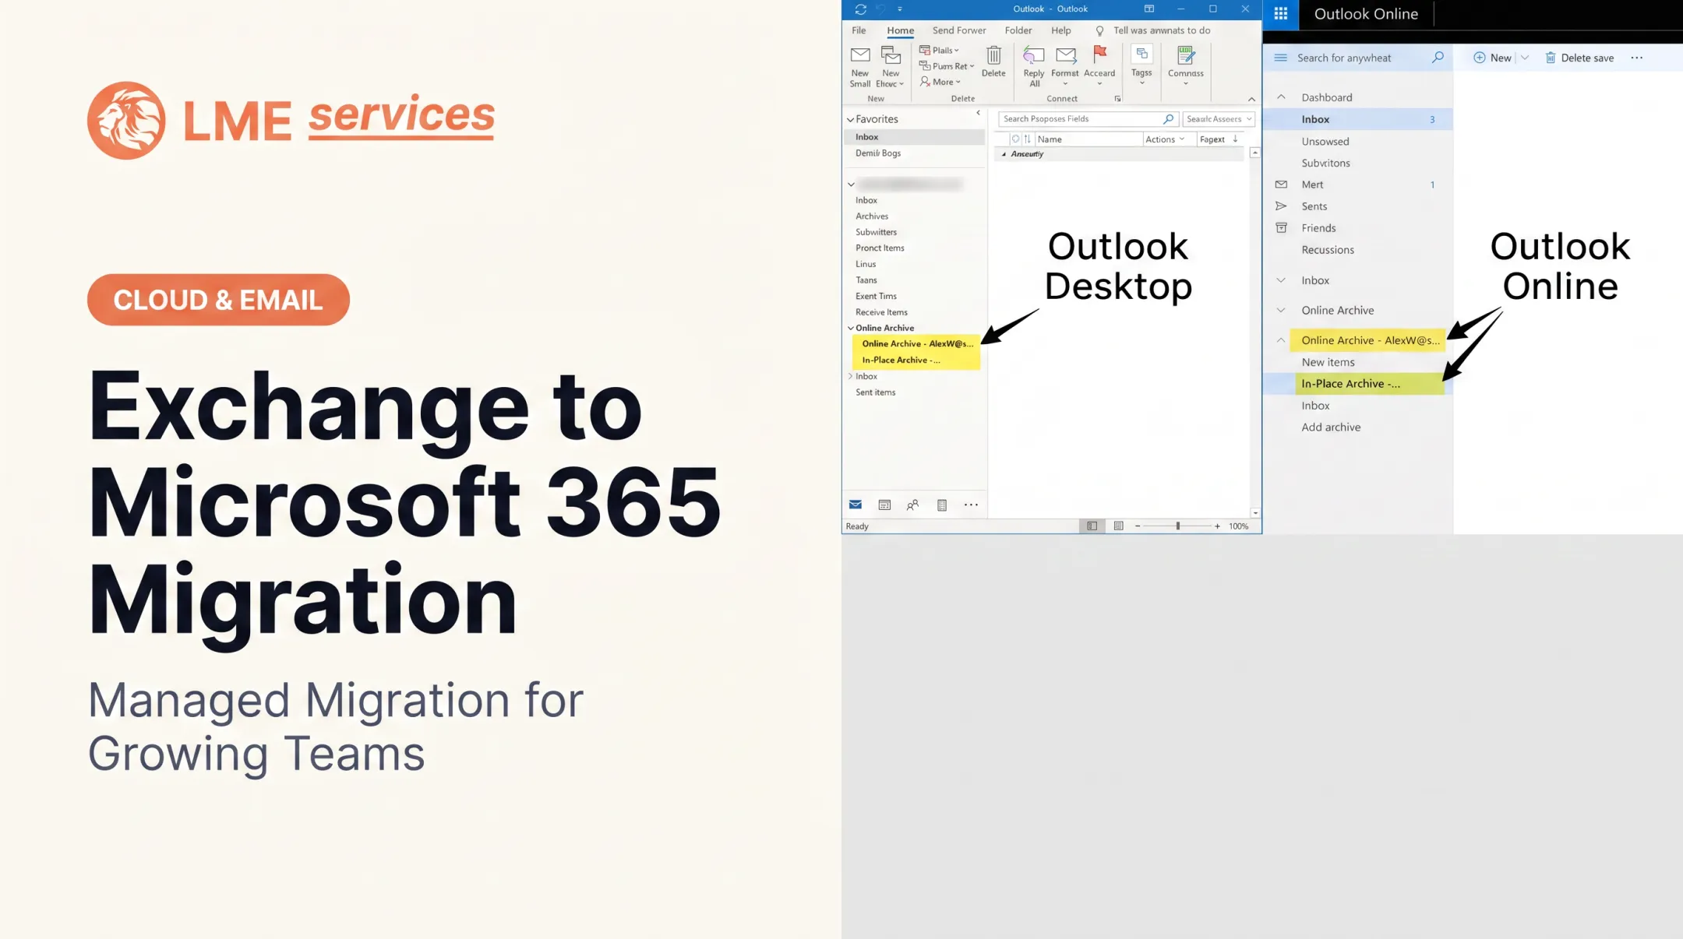1683x939 pixels.
Task: Select highlighted Inbox with 3 in Outlook Online
Action: [1357, 119]
